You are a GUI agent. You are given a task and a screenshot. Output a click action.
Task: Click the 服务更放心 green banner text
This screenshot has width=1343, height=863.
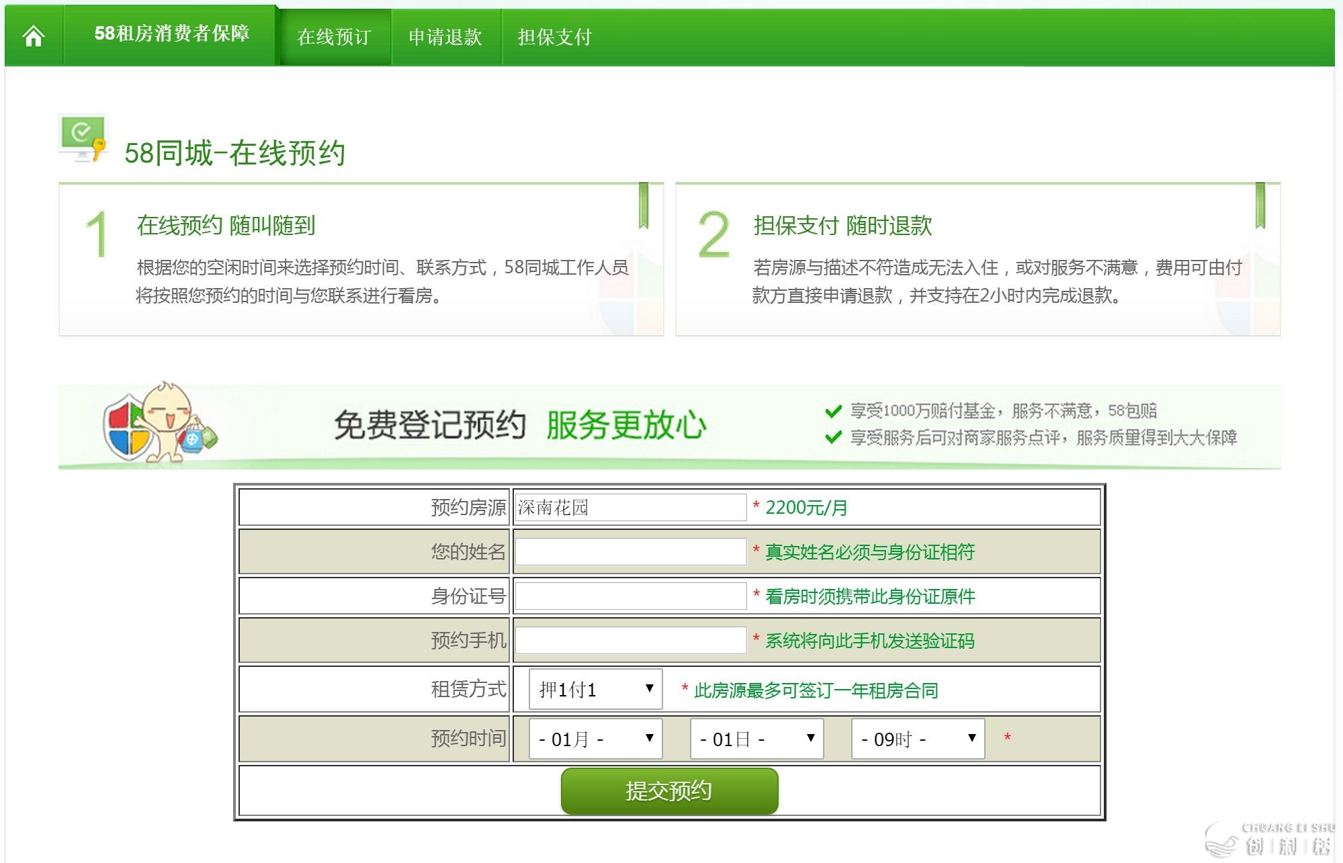(626, 425)
